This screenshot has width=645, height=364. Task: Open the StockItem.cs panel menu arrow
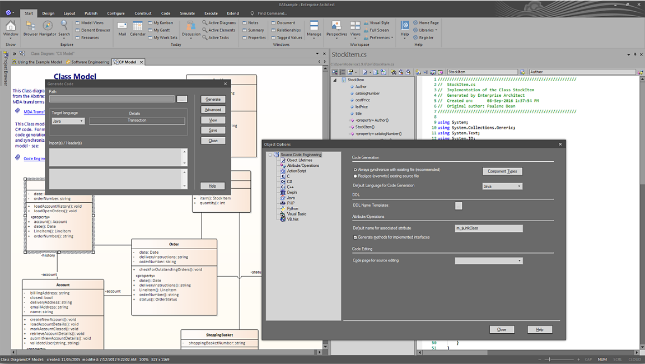[629, 55]
